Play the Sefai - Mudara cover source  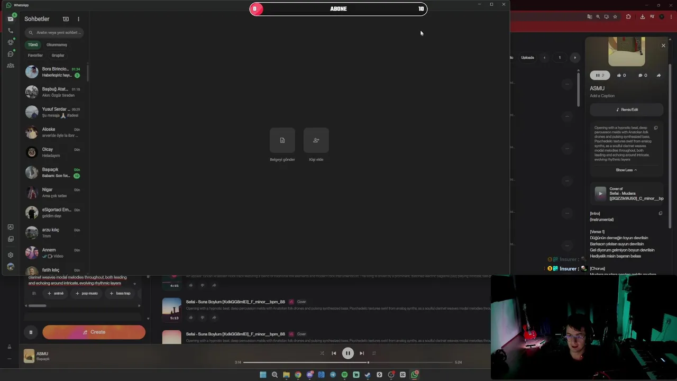tap(600, 193)
